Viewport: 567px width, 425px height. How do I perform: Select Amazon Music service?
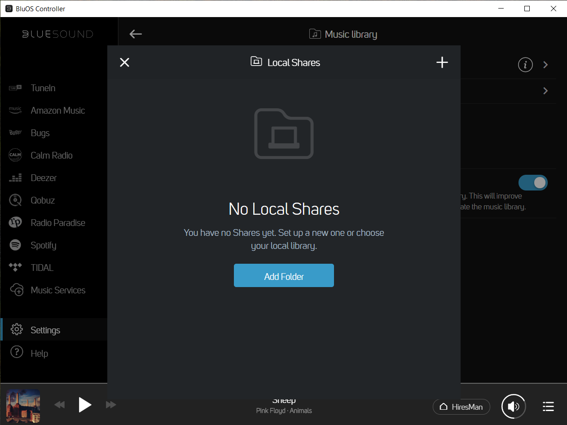click(57, 111)
